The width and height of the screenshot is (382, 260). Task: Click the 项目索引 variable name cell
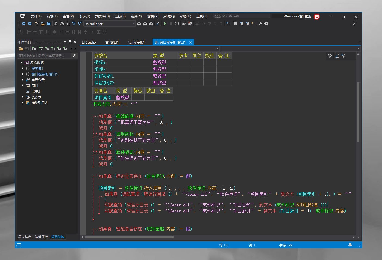pyautogui.click(x=103, y=97)
